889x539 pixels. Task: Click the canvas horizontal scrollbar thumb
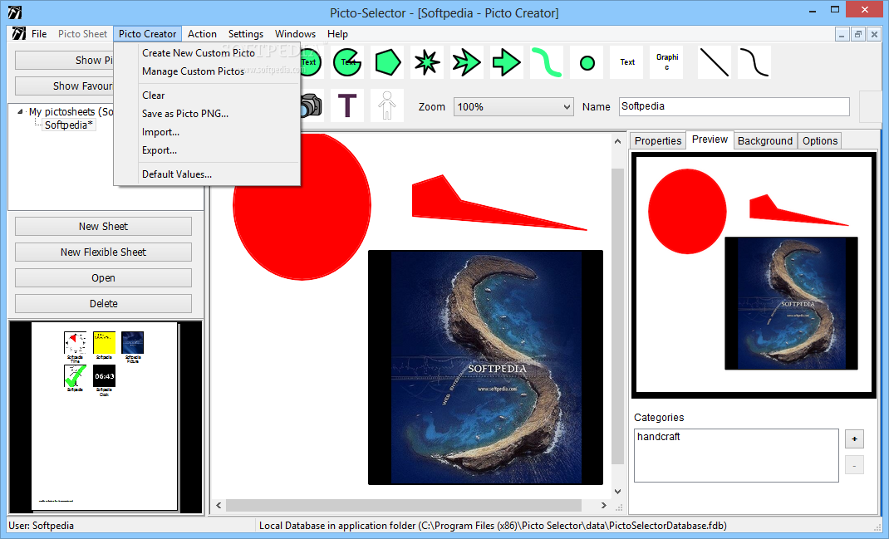tap(404, 505)
